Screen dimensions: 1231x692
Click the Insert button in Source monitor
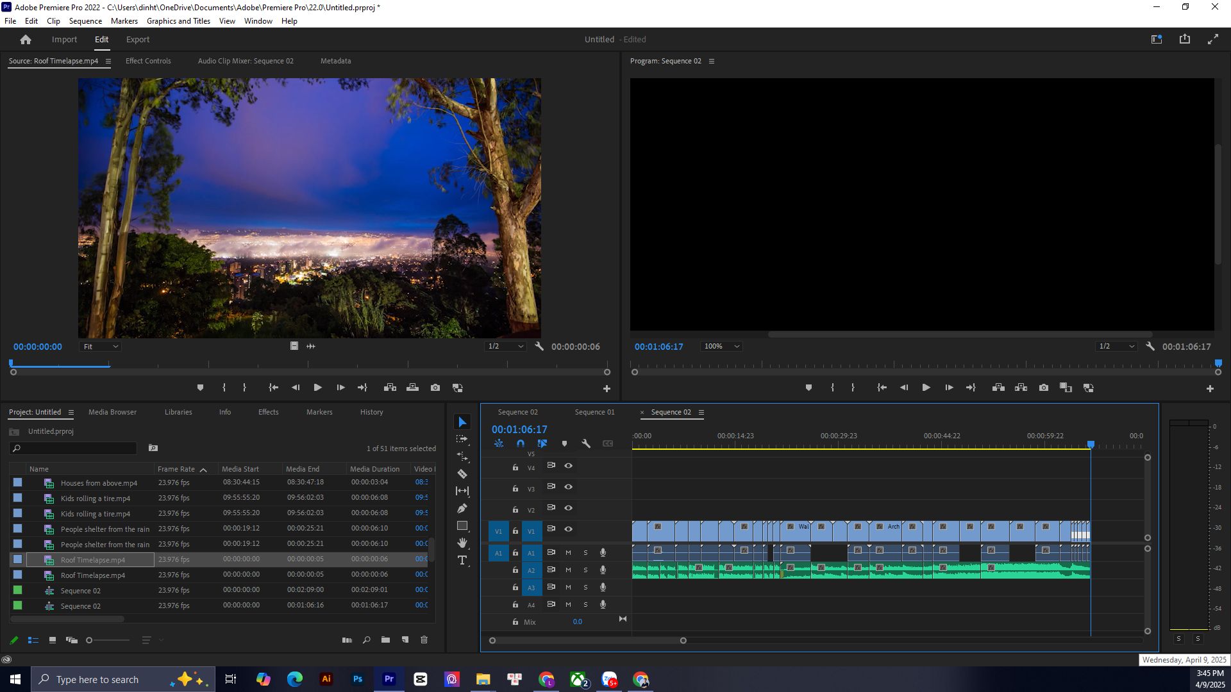coord(390,388)
